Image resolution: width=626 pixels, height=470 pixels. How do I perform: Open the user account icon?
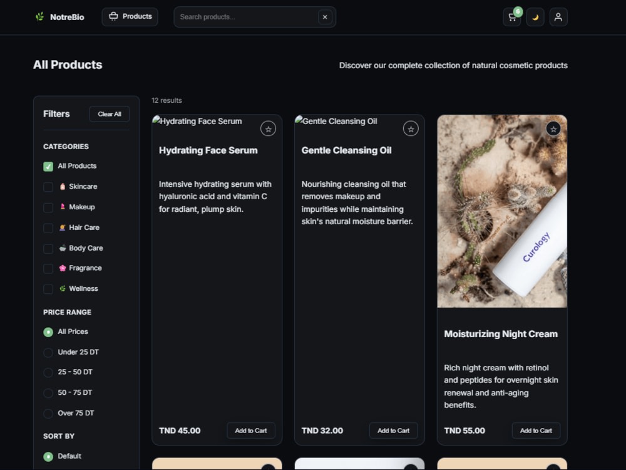click(x=558, y=17)
